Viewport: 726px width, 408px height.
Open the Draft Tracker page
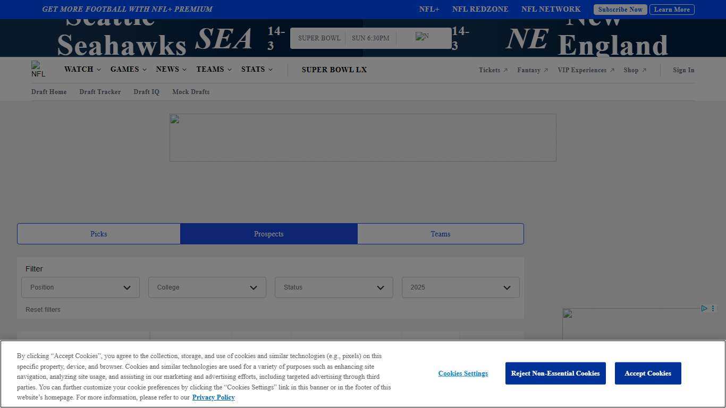pyautogui.click(x=100, y=92)
